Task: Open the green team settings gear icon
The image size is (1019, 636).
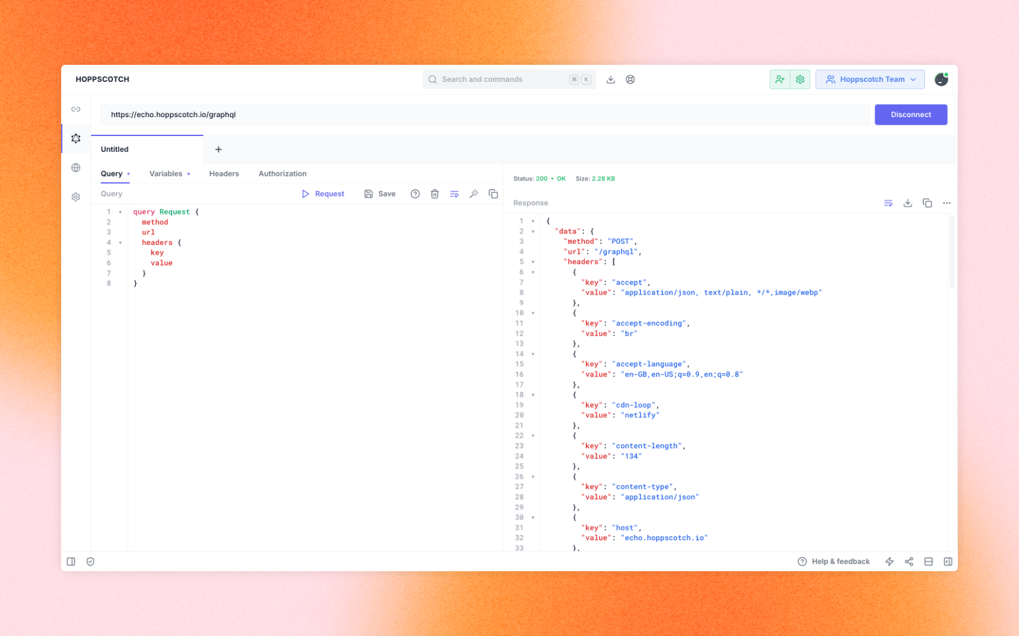Action: click(x=800, y=79)
